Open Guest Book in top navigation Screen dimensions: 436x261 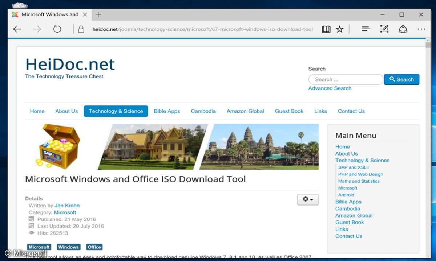289,111
